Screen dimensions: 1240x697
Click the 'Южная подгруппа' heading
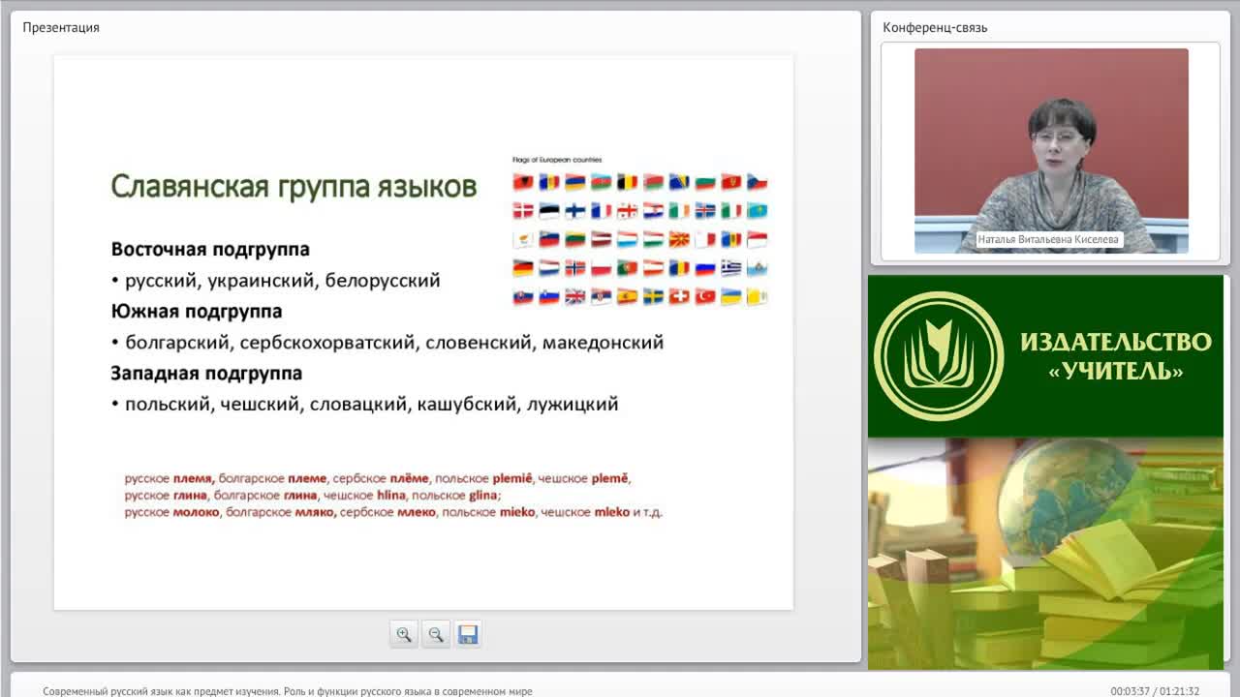coord(197,311)
